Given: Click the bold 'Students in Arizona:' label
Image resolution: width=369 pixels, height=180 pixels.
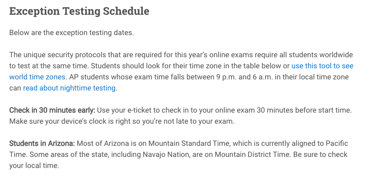Looking at the screenshot, I should point(42,143).
